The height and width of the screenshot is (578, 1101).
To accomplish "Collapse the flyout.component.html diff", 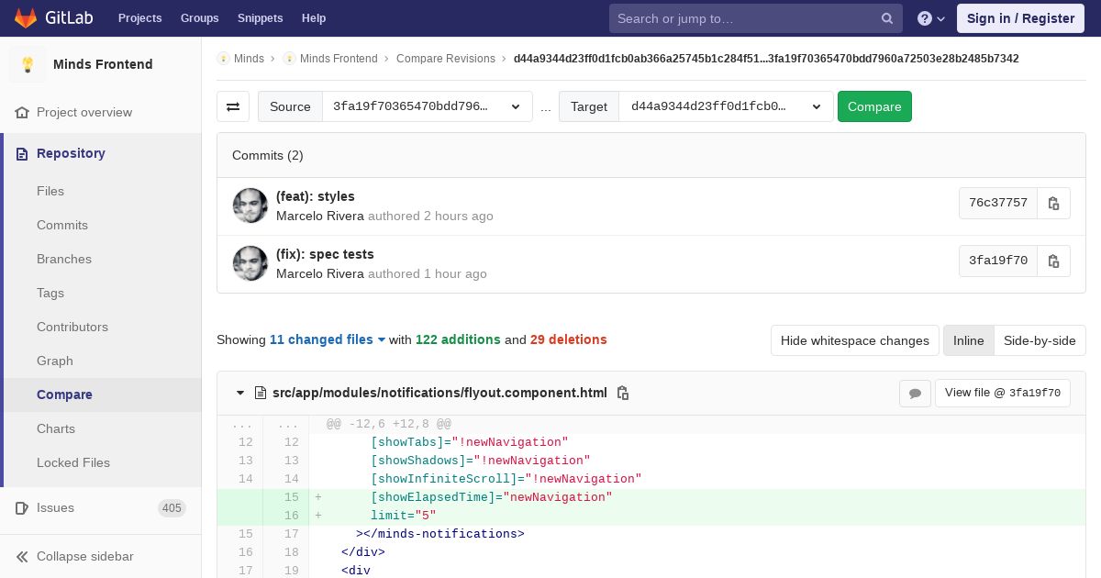I will pyautogui.click(x=240, y=393).
